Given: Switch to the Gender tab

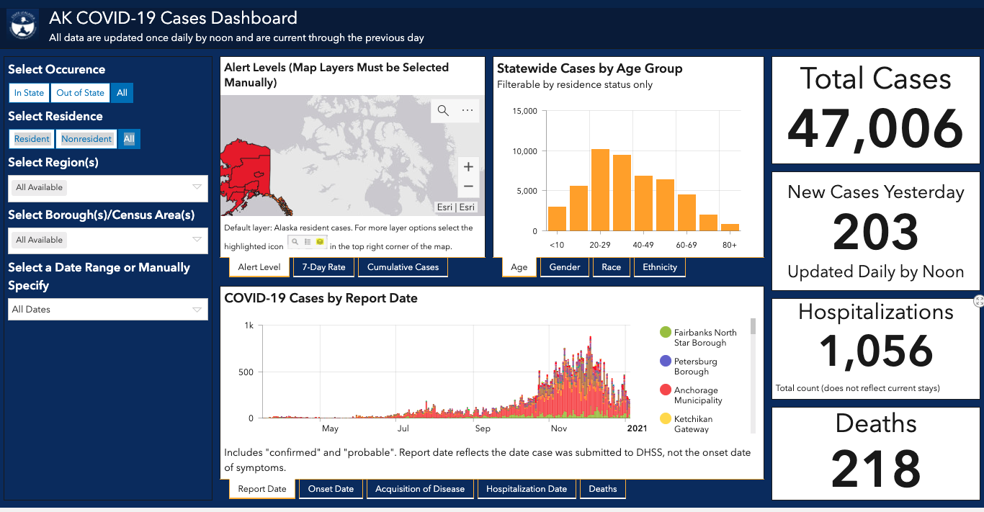Looking at the screenshot, I should tap(565, 267).
